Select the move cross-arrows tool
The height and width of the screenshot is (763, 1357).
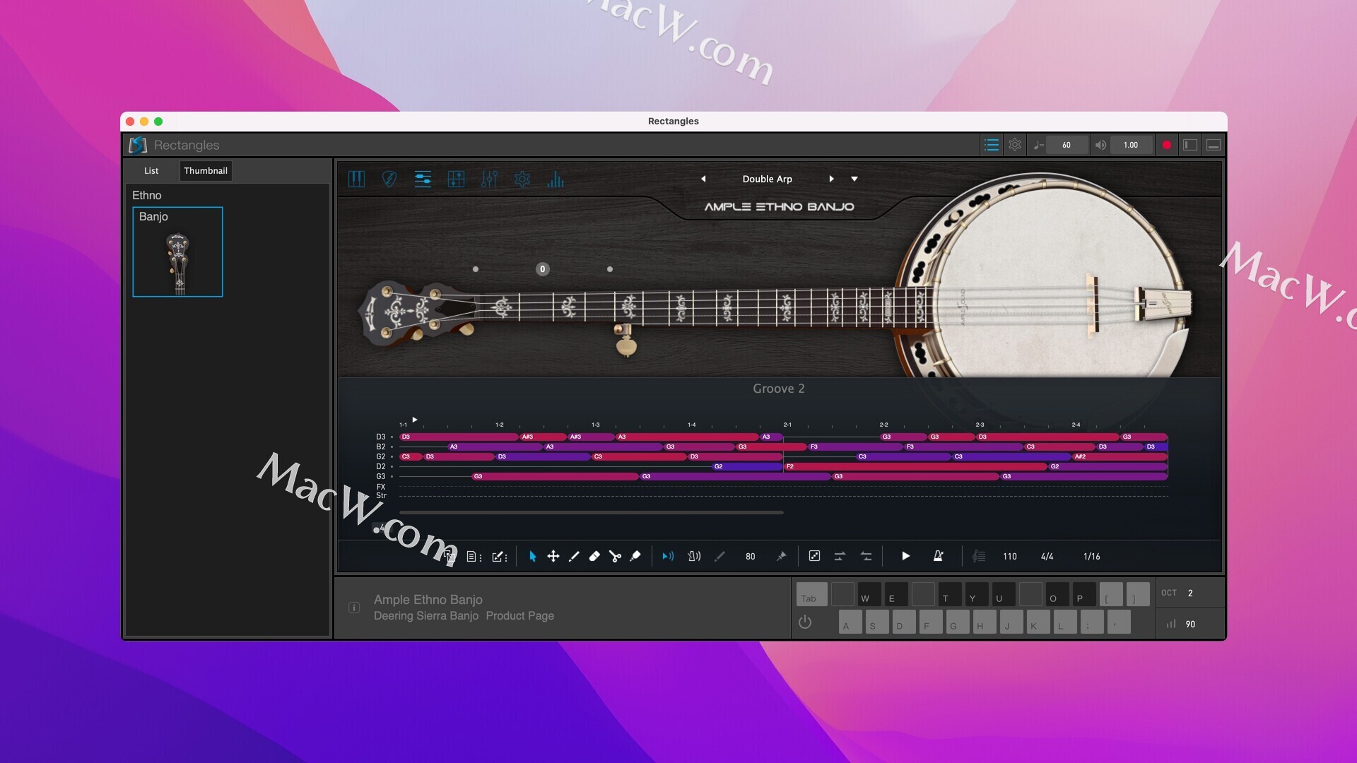553,557
